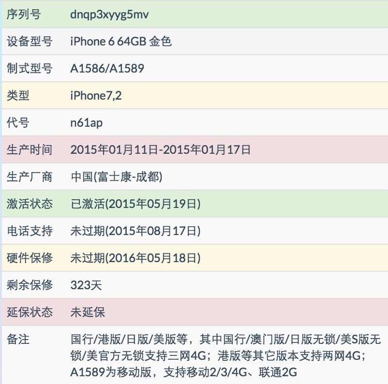Click the 电话支持 label
The image size is (388, 384).
click(x=30, y=231)
